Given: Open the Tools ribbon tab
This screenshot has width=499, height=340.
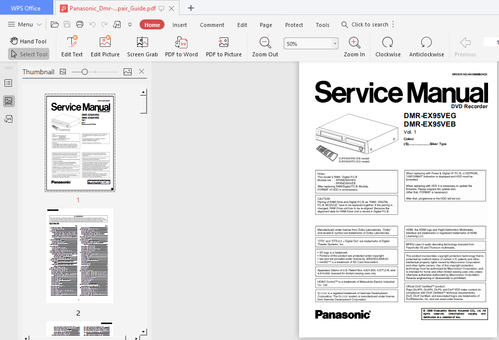Looking at the screenshot, I should point(323,25).
